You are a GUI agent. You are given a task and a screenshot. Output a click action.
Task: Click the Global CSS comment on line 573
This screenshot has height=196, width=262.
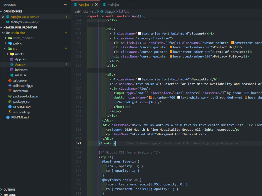[x=129, y=152]
